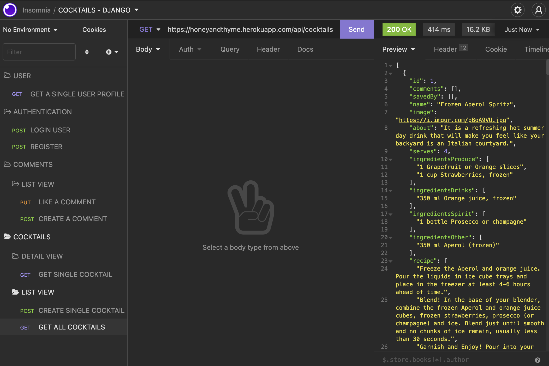Click the JSONPath filter help icon
Image resolution: width=549 pixels, height=366 pixels.
point(538,360)
